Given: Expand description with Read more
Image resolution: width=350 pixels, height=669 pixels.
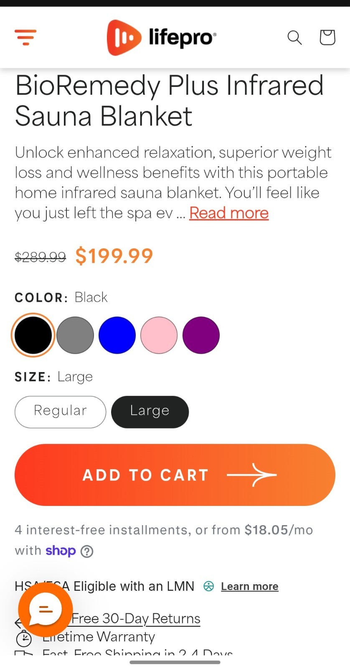Looking at the screenshot, I should coord(229,213).
